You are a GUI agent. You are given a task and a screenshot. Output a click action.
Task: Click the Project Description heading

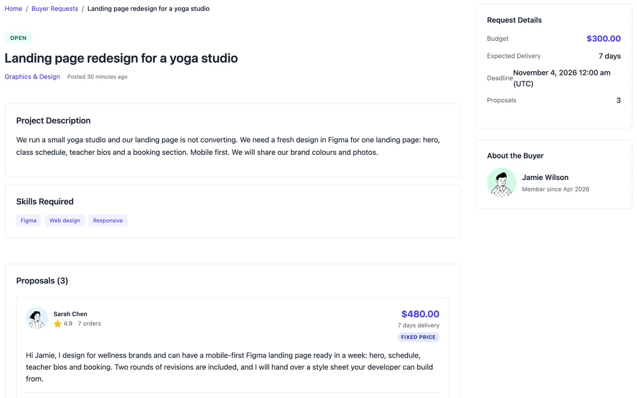coord(53,120)
